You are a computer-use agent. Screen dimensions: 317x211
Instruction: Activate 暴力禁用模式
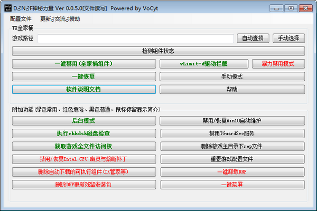pyautogui.click(x=278, y=64)
